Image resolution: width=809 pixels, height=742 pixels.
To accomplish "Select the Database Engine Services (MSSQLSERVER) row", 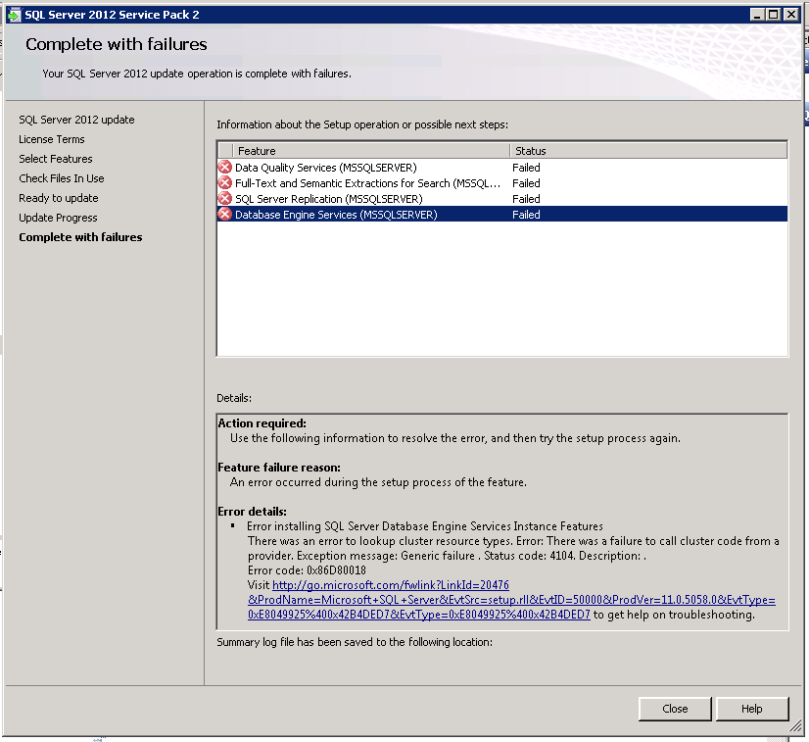I will (502, 215).
